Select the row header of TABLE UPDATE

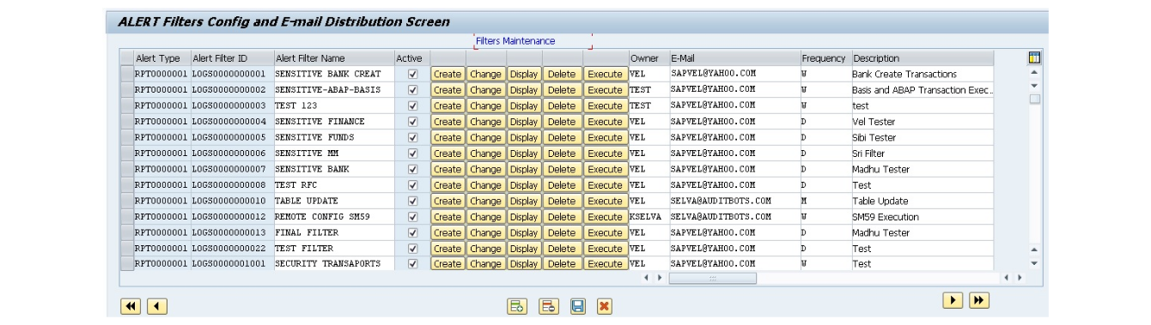pyautogui.click(x=127, y=201)
